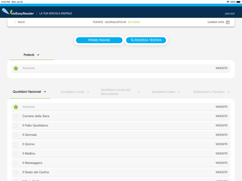
Task: Open Il Mattino newspaper
Action: coord(28,153)
